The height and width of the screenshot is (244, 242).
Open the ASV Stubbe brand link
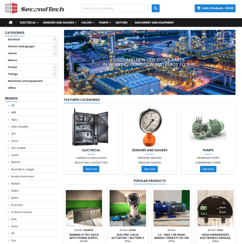pos(19,148)
